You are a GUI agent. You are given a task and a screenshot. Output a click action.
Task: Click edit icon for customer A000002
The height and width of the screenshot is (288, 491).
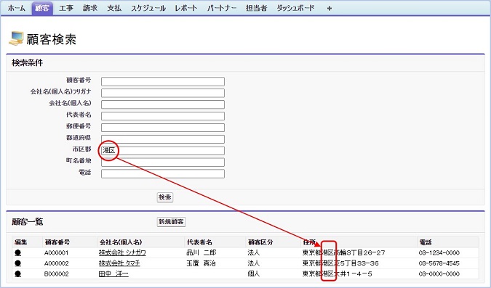pos(18,263)
